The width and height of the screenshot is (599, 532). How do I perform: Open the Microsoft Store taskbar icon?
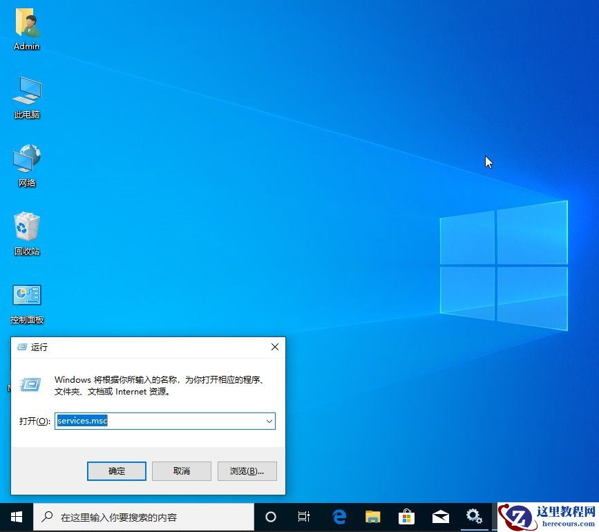pyautogui.click(x=406, y=516)
